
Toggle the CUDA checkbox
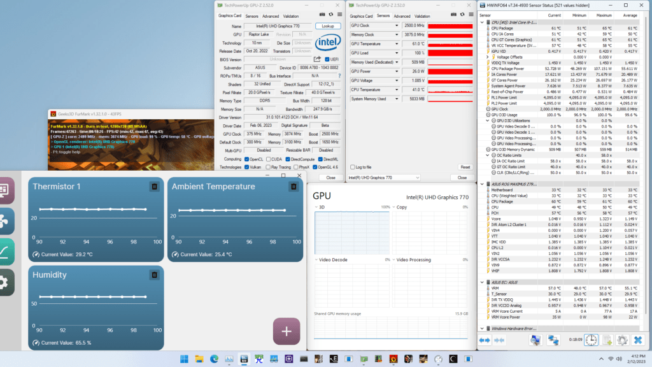[x=269, y=159]
